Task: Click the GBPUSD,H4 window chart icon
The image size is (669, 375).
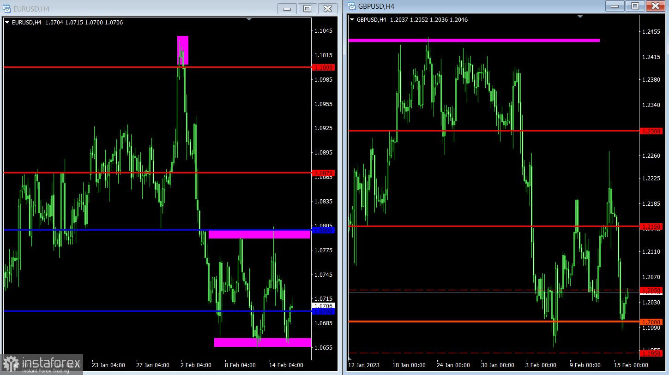Action: click(351, 6)
